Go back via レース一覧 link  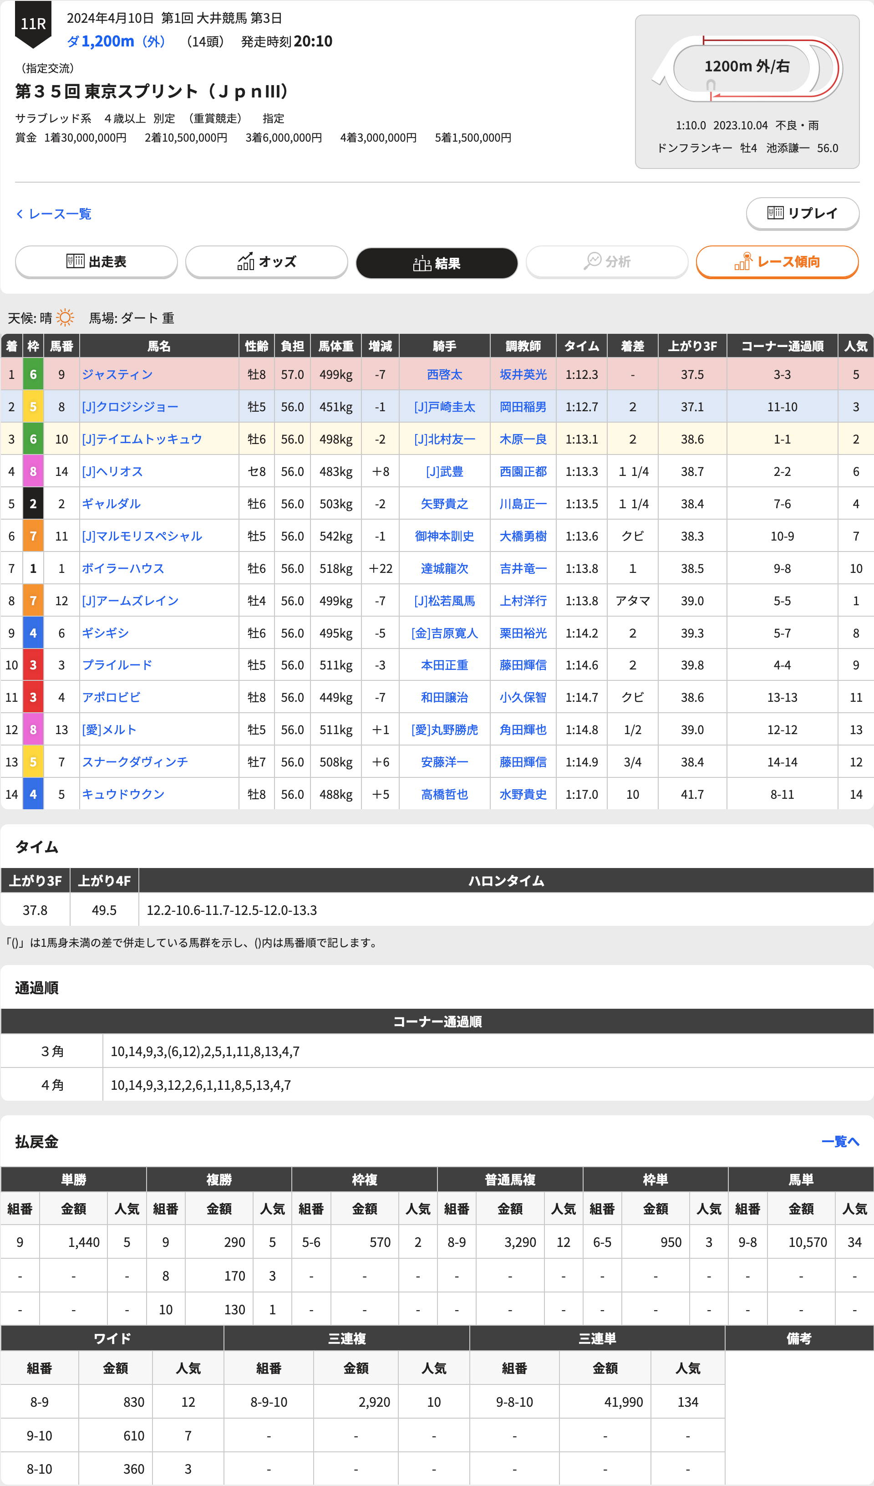click(54, 214)
